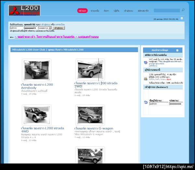Open the register navigation menu item
Screen dimensions: 195x170
pyautogui.click(x=143, y=11)
